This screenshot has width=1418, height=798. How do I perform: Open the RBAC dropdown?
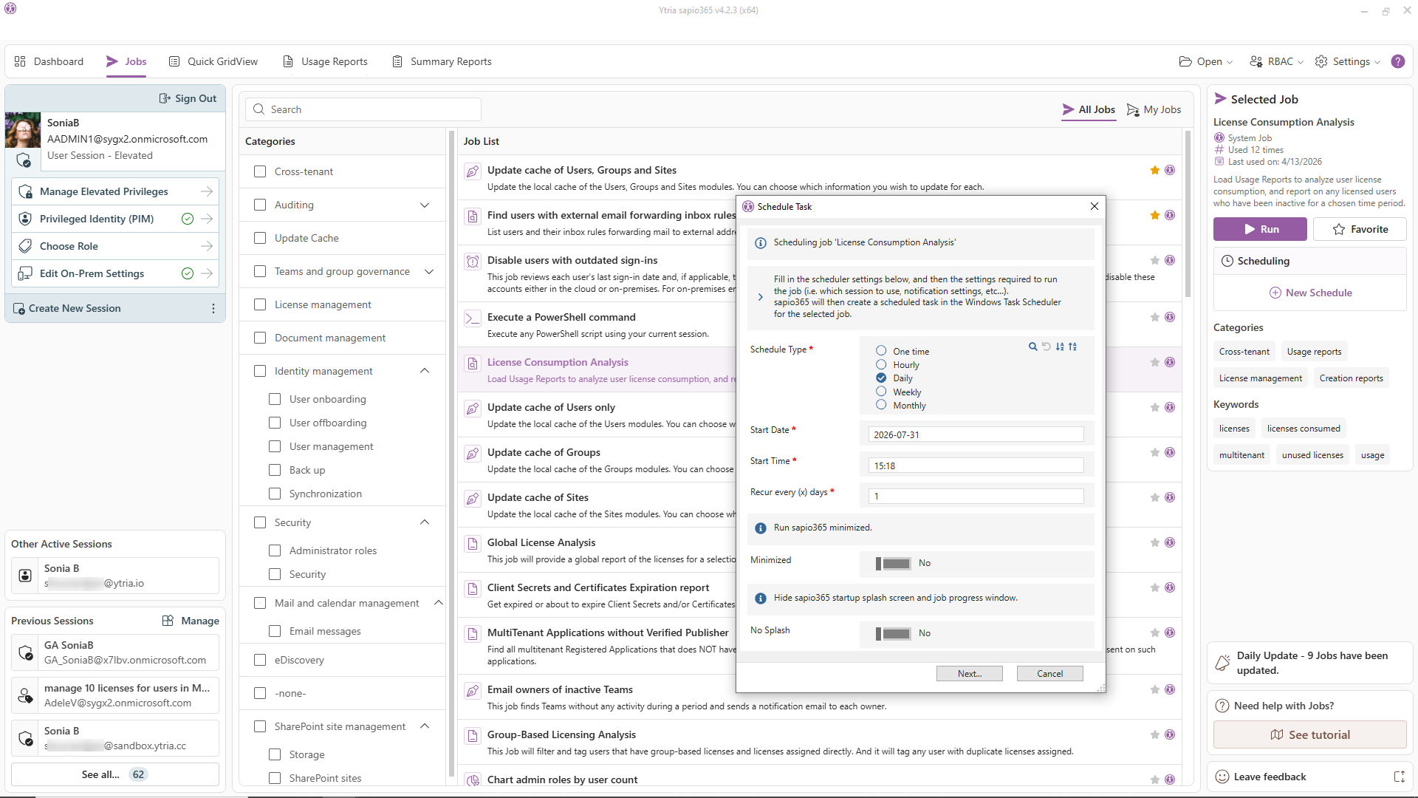[1276, 61]
